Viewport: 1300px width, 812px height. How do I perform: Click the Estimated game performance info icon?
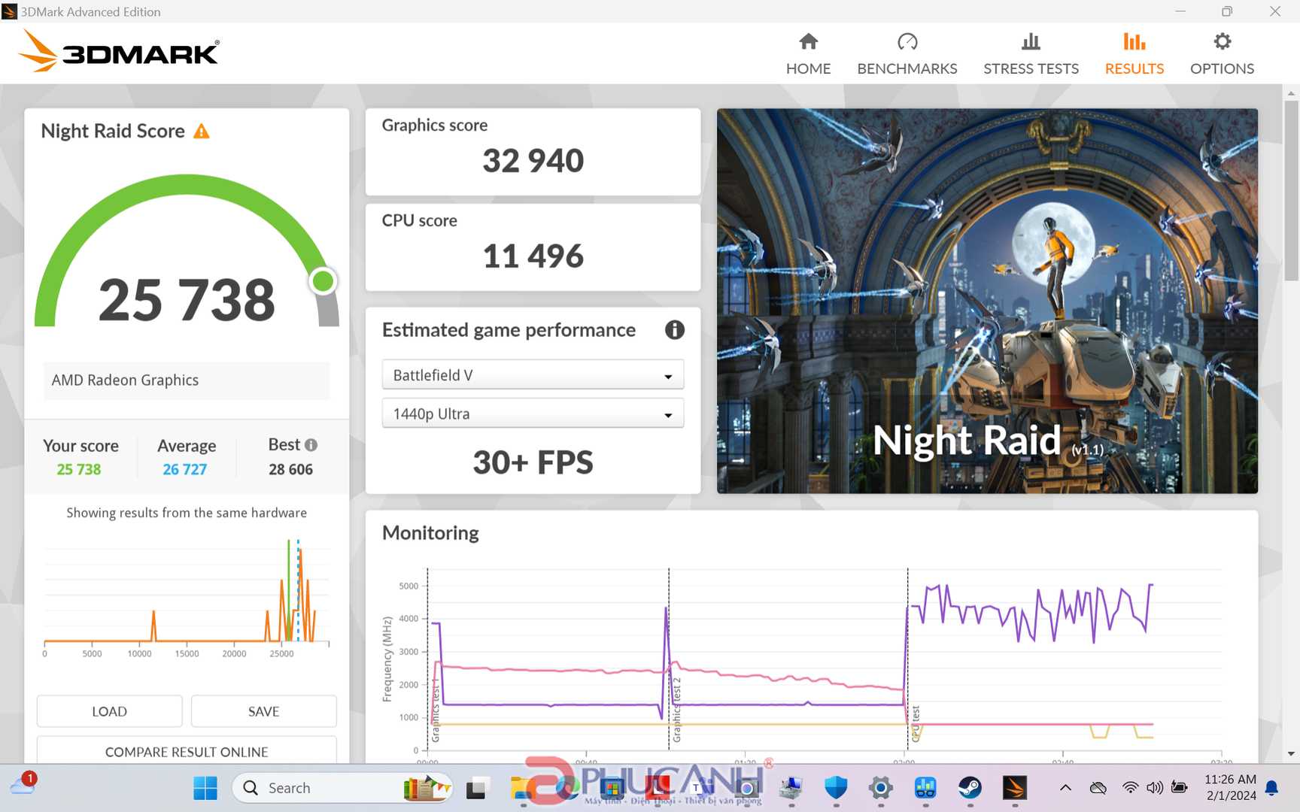tap(674, 330)
